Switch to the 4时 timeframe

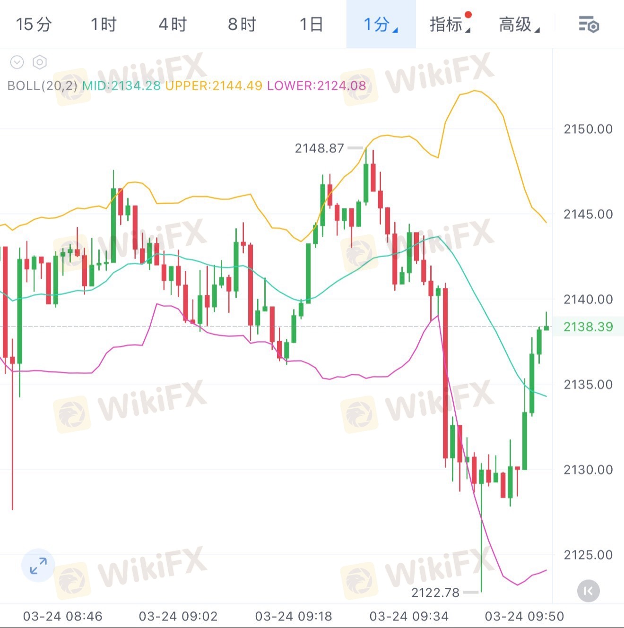pyautogui.click(x=173, y=24)
